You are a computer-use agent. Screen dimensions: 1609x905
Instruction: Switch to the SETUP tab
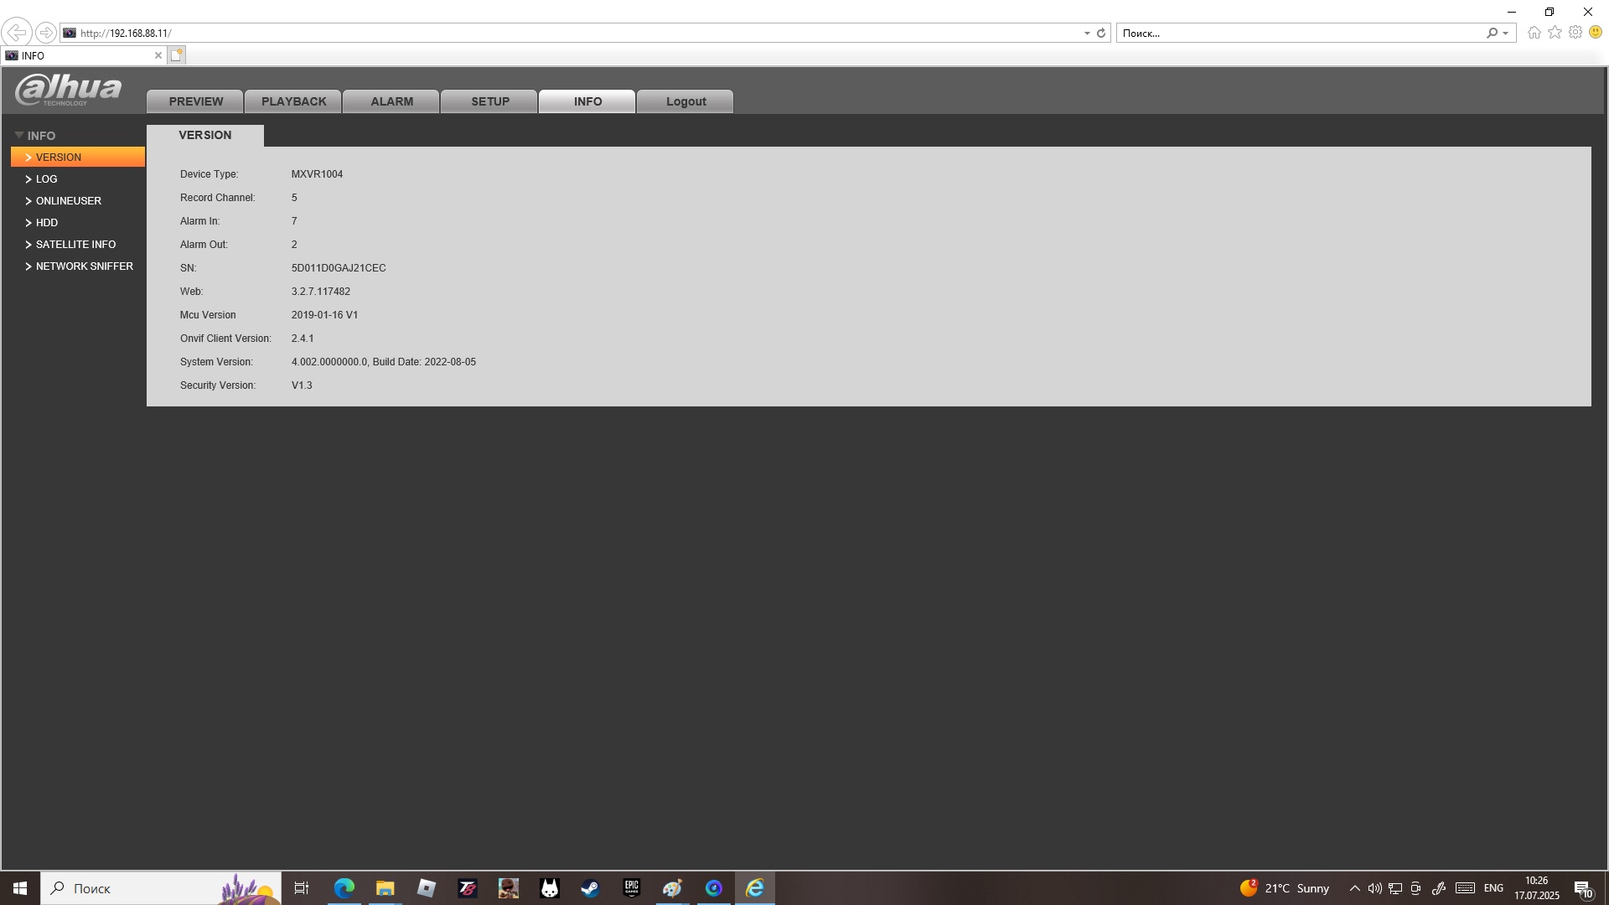[x=489, y=101]
